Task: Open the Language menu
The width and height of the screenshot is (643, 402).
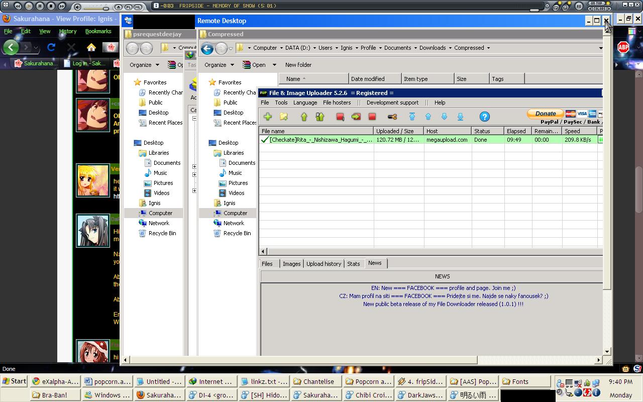Action: (x=305, y=103)
